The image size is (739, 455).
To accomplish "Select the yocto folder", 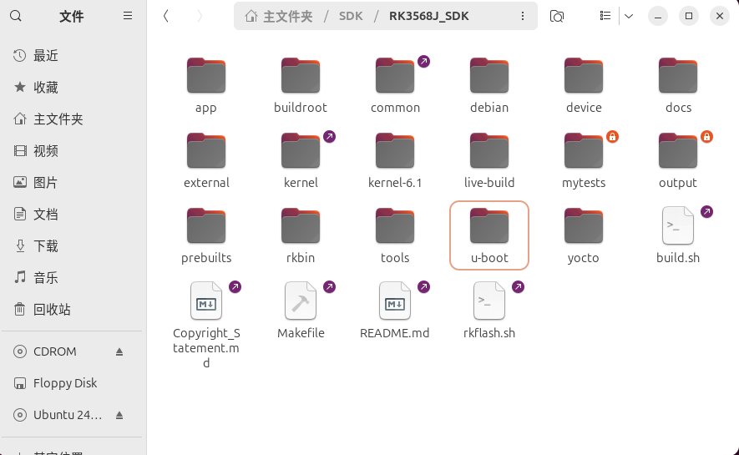I will point(584,235).
